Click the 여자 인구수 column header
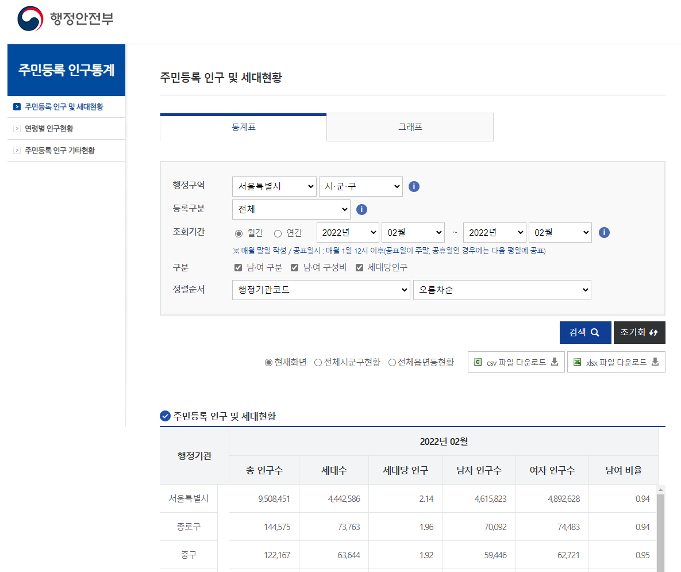 coord(552,470)
